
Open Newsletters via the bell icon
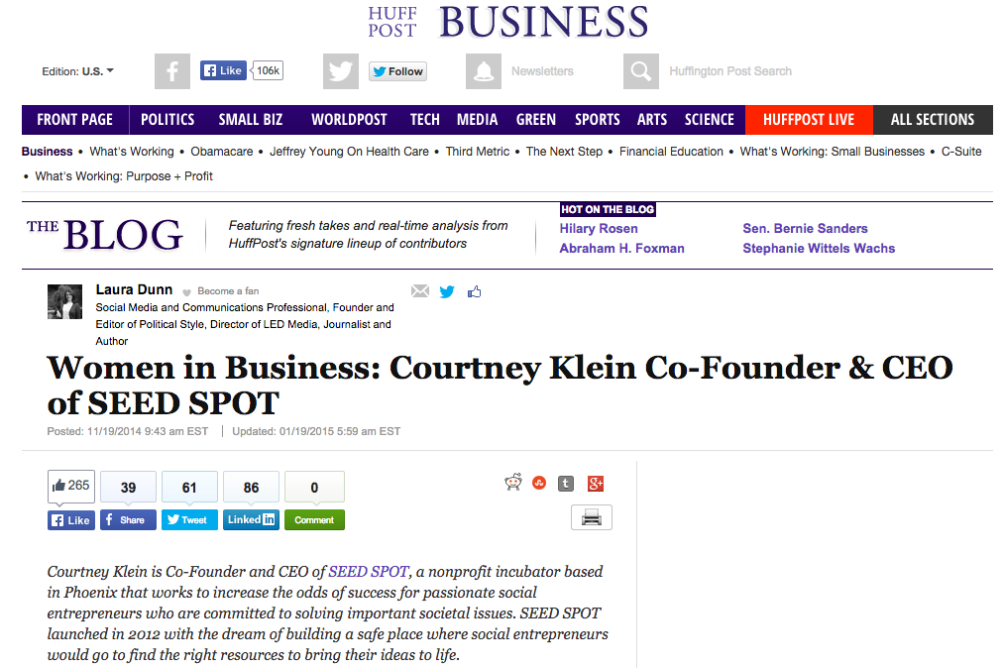pyautogui.click(x=483, y=71)
